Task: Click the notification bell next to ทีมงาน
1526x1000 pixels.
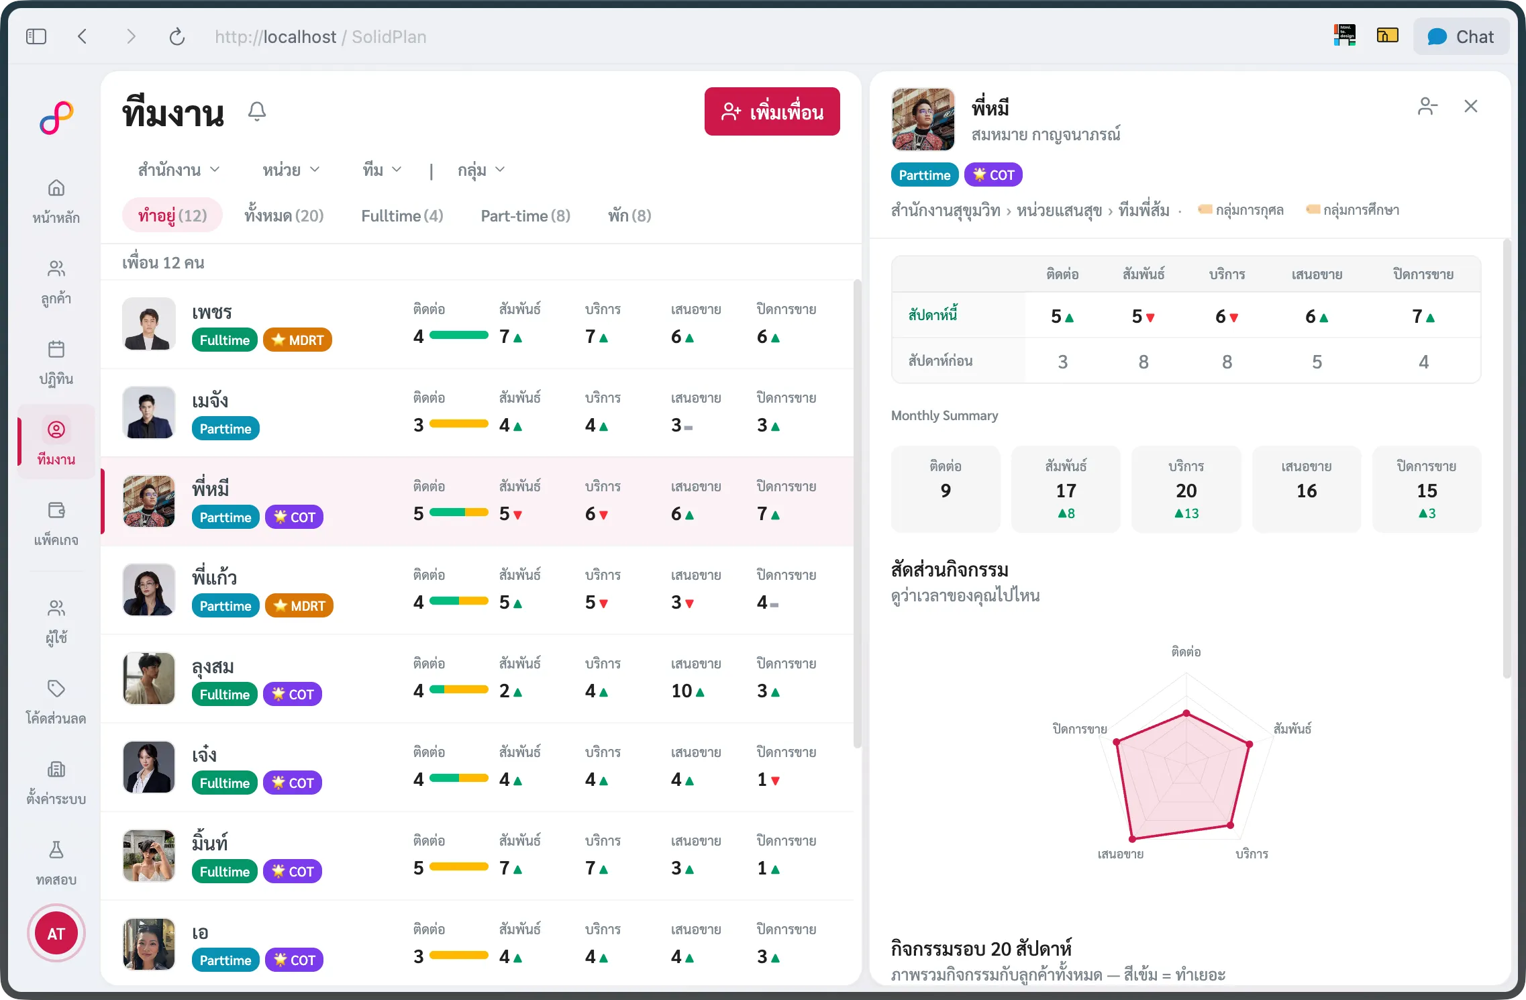Action: (257, 111)
